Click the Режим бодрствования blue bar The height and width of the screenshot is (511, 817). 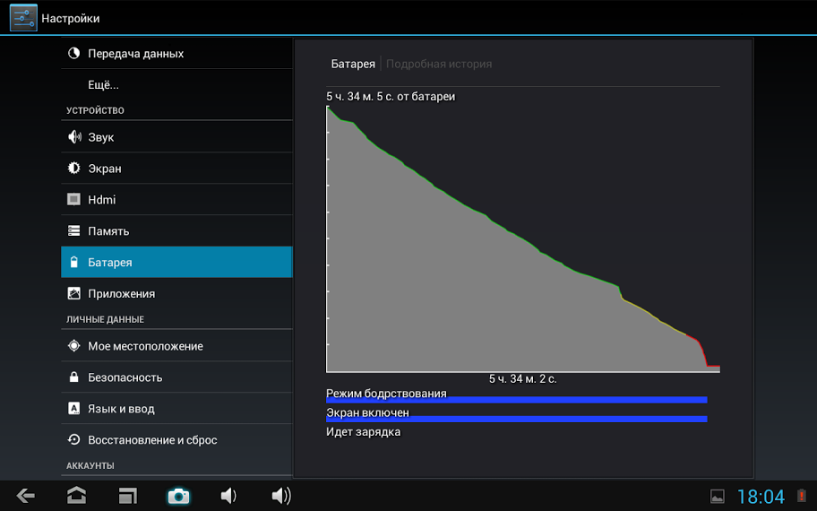coord(516,400)
